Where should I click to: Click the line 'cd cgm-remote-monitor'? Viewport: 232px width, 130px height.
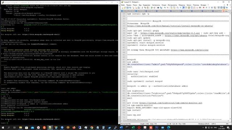[140, 105]
